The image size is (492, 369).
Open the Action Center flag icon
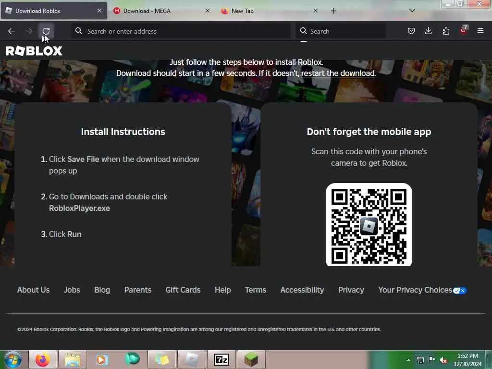pyautogui.click(x=432, y=360)
